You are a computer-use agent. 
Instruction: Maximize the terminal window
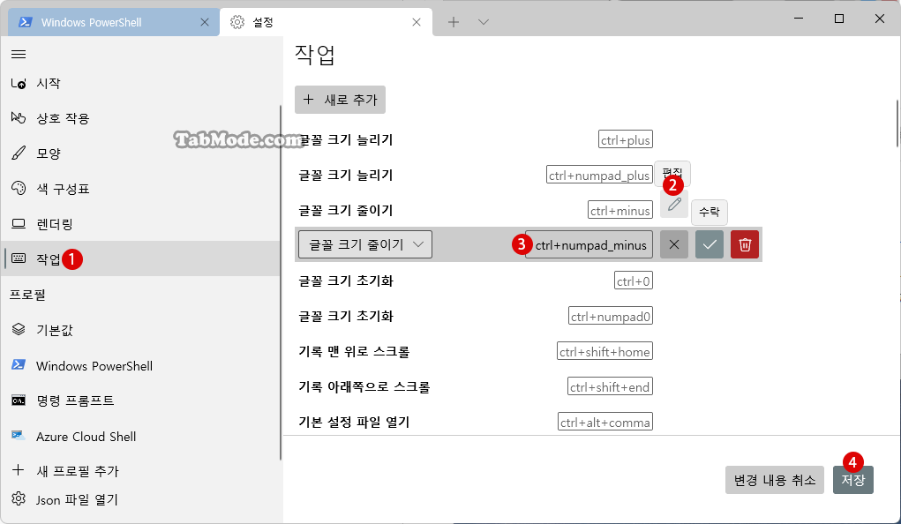[839, 19]
